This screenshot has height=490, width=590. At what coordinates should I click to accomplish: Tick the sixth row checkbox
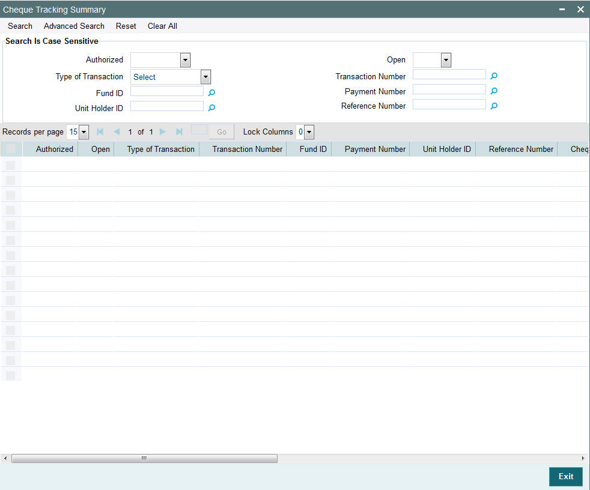(11, 240)
